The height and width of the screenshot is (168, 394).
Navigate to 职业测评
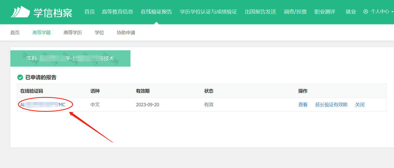point(324,12)
